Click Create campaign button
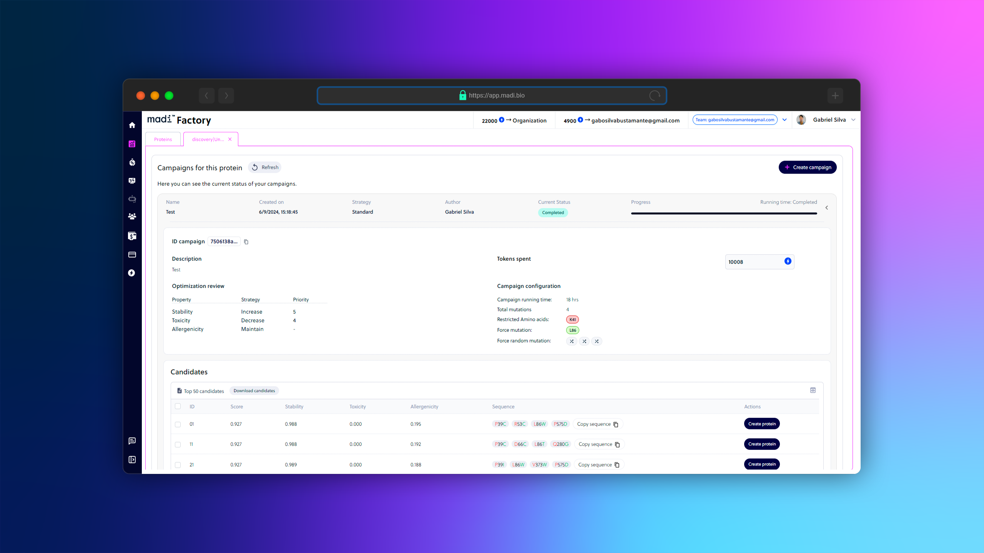The width and height of the screenshot is (984, 553). pos(808,167)
